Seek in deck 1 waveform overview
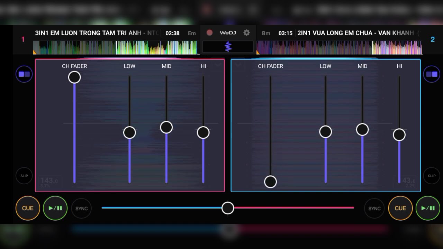This screenshot has height=249, width=443. (116, 47)
